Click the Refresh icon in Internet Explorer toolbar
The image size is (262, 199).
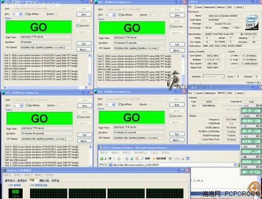tap(132, 159)
